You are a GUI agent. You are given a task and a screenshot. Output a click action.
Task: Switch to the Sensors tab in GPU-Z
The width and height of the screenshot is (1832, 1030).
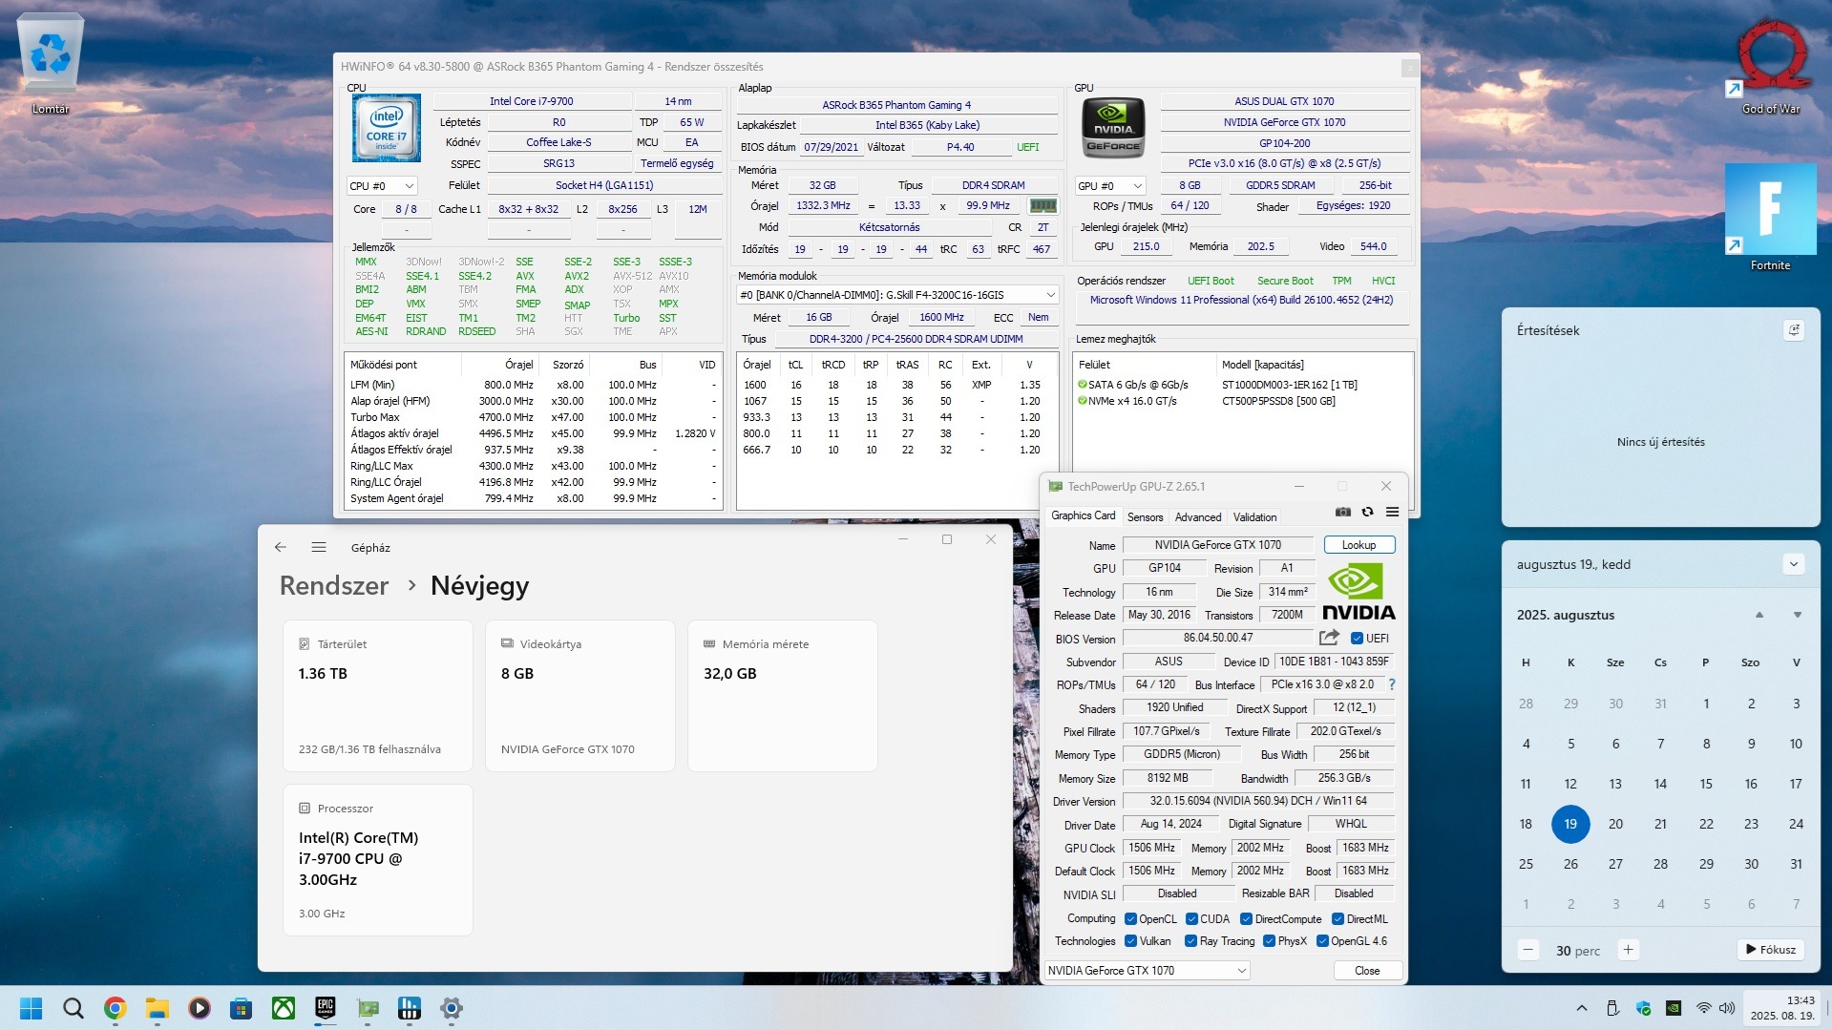(x=1145, y=516)
